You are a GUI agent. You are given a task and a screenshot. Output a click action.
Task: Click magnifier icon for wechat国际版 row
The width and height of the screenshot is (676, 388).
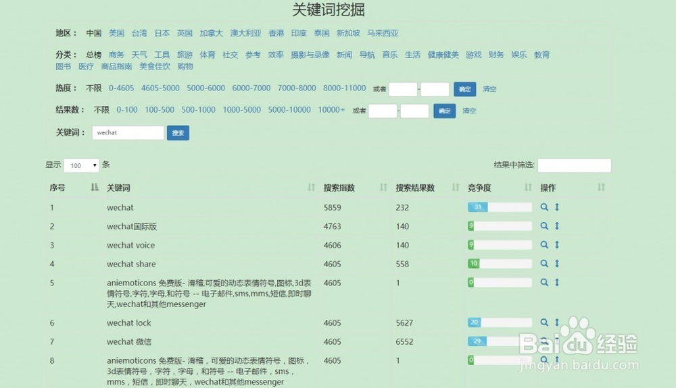(544, 226)
